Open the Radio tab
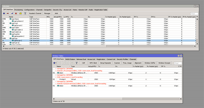The image size is (204, 108). [91, 10]
